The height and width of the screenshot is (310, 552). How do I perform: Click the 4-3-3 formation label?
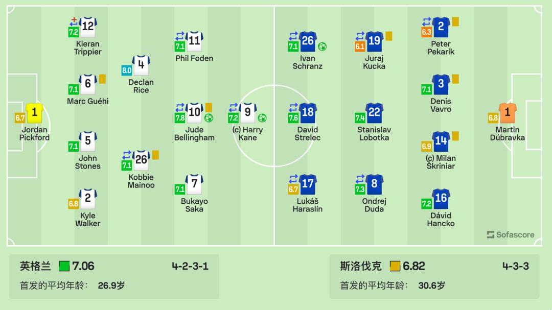[x=515, y=266]
